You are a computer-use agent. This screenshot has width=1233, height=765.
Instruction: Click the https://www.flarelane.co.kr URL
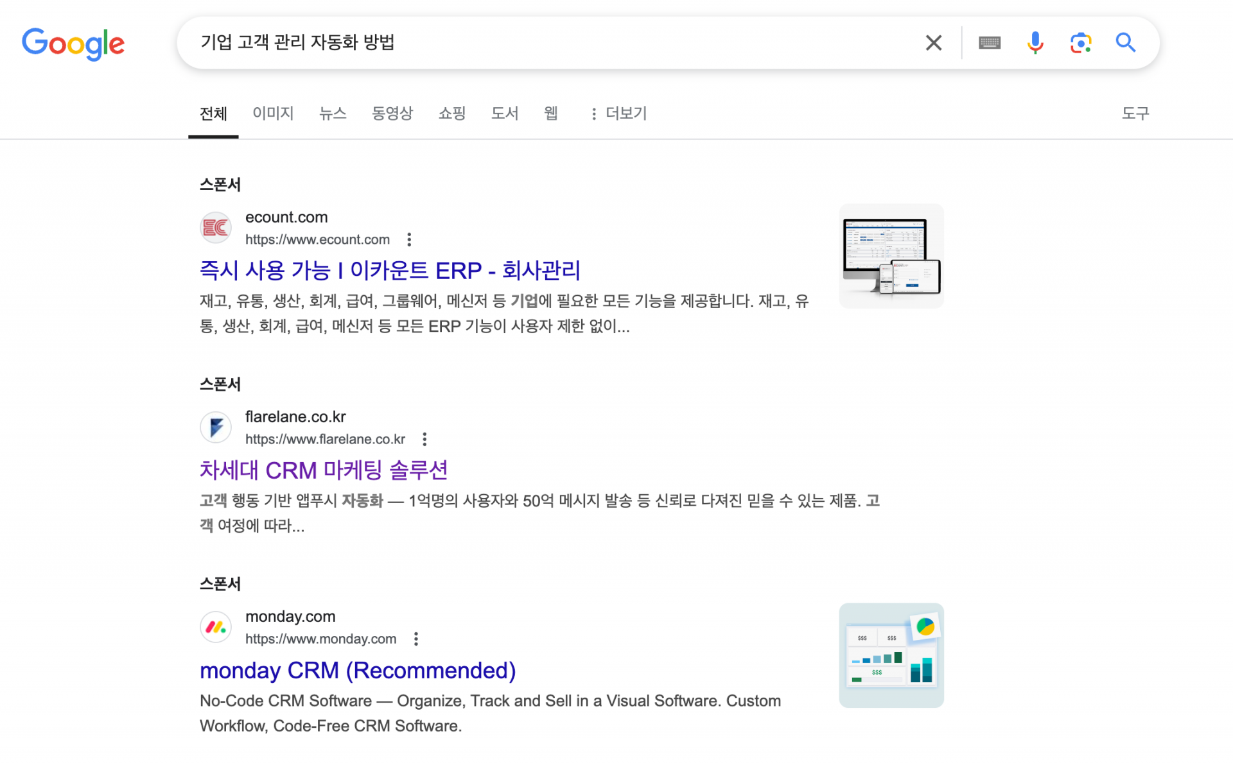click(x=325, y=439)
